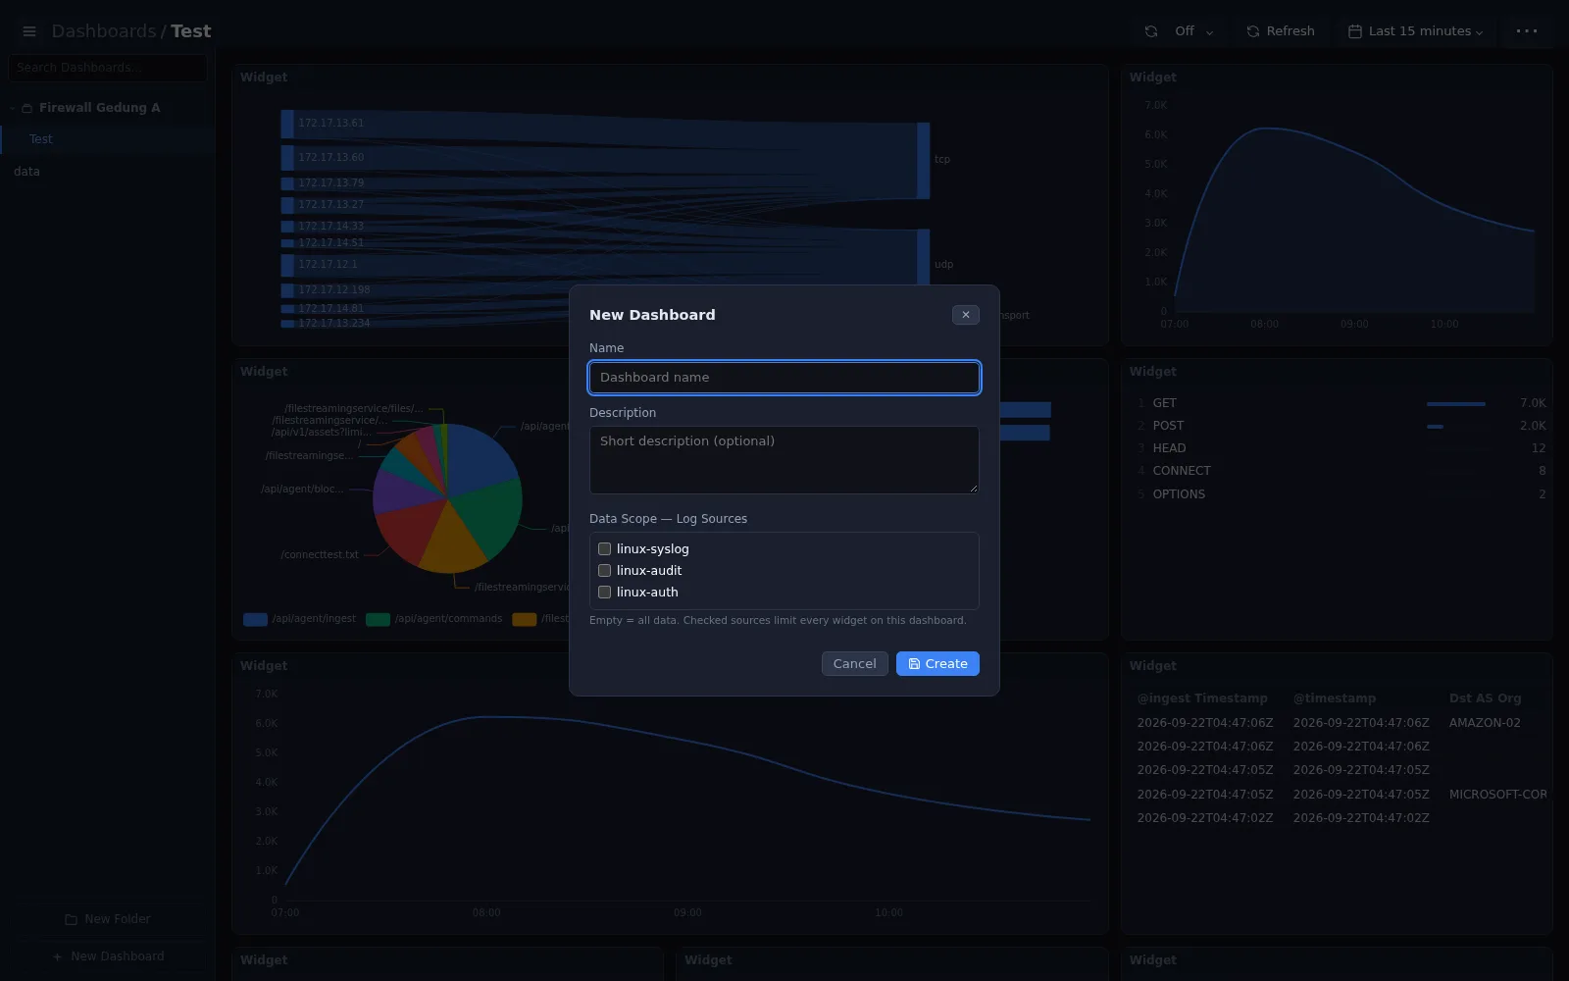
Task: Click the OPTIONS row in methods widget
Action: click(x=1341, y=494)
